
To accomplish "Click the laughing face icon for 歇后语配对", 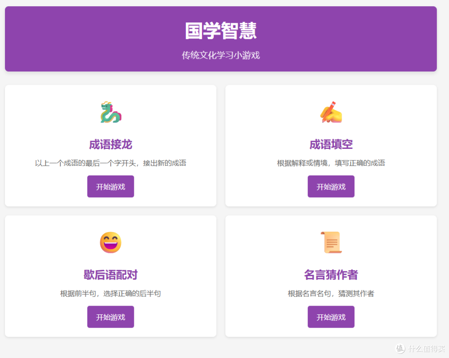I will pos(111,242).
